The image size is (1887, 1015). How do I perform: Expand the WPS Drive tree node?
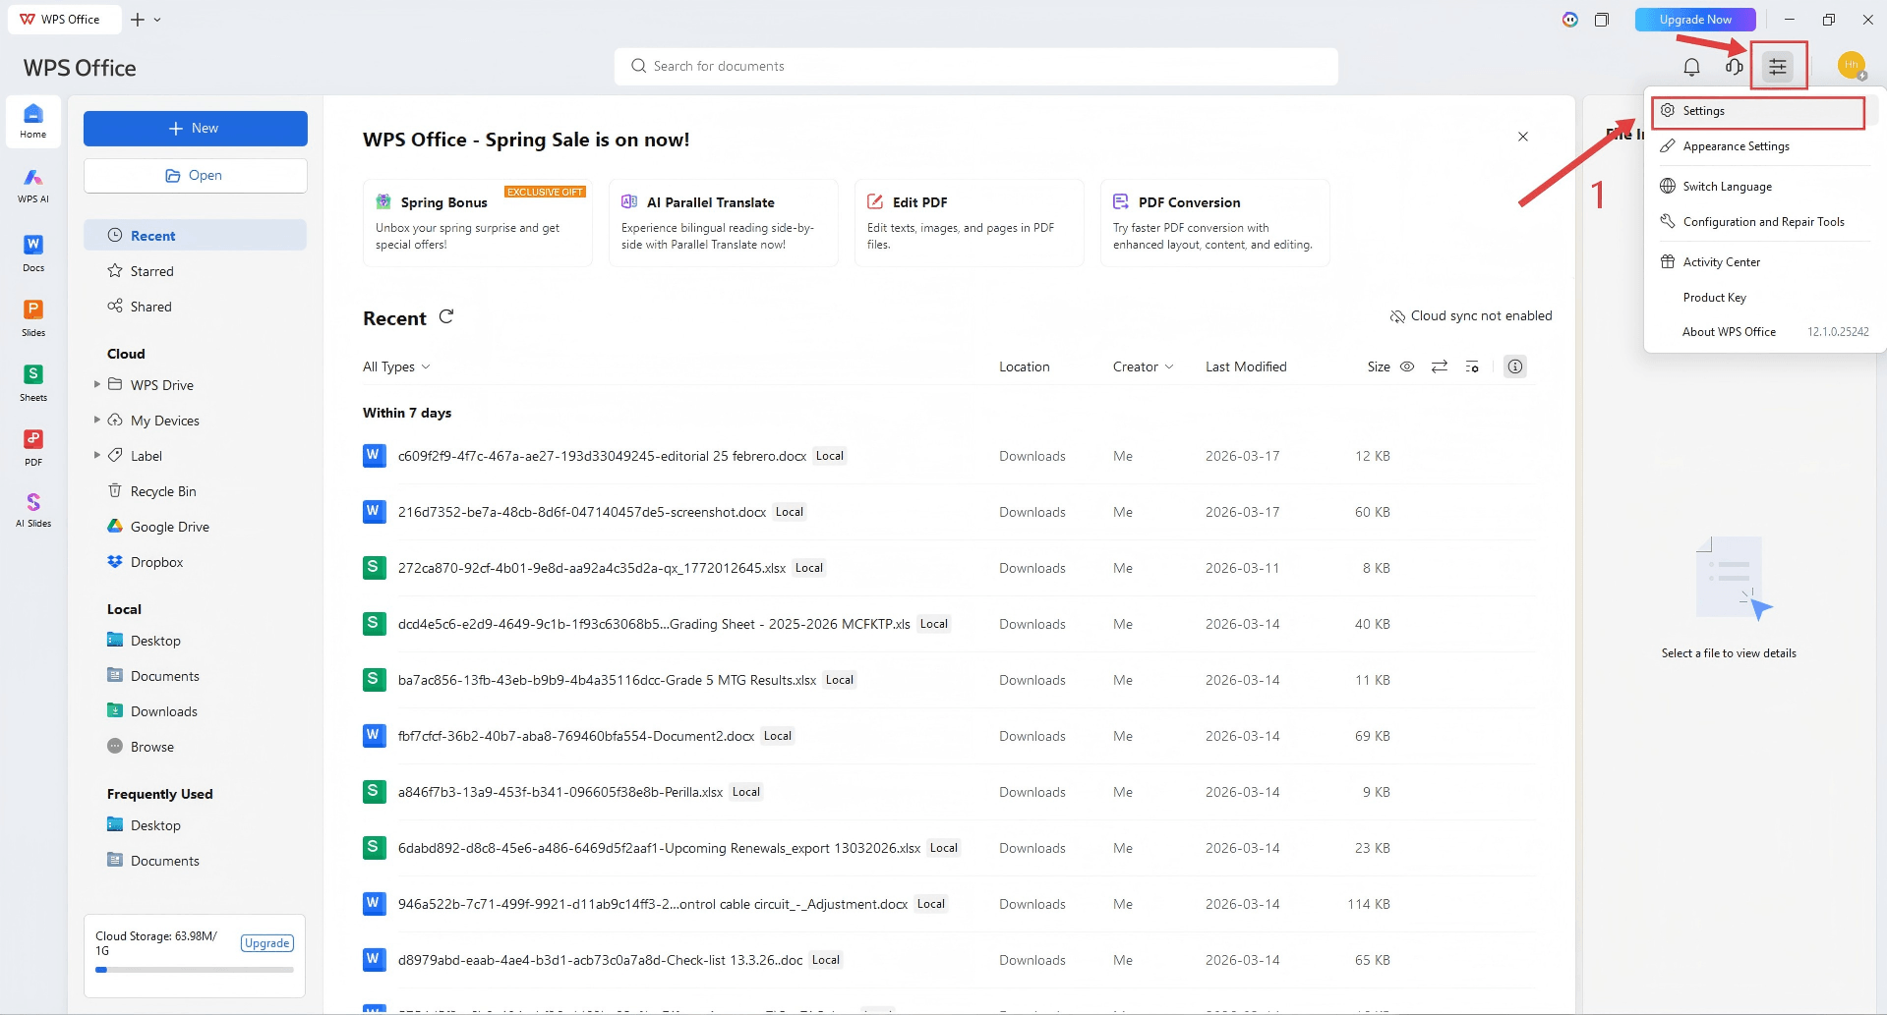tap(96, 384)
